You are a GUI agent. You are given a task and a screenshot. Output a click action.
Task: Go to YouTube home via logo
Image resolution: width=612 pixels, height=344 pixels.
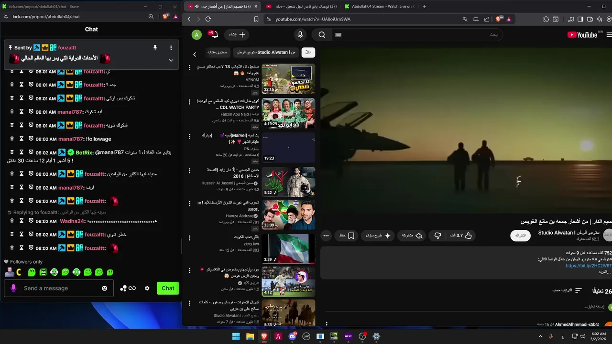[582, 34]
